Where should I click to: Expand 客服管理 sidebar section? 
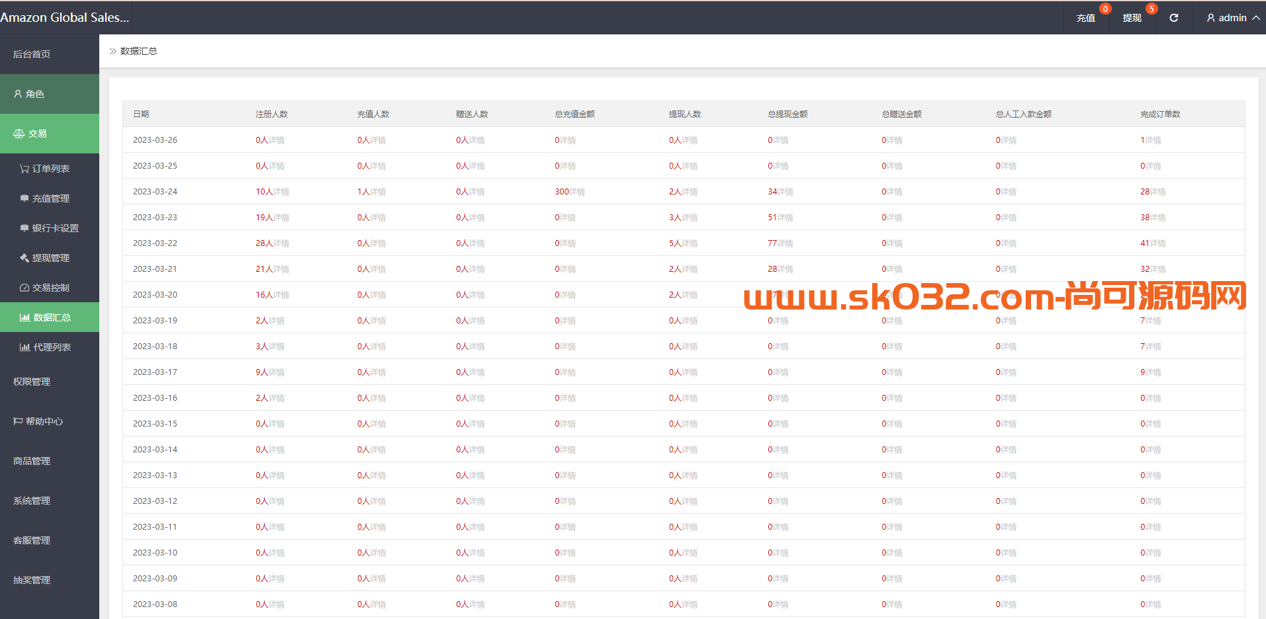pyautogui.click(x=50, y=540)
